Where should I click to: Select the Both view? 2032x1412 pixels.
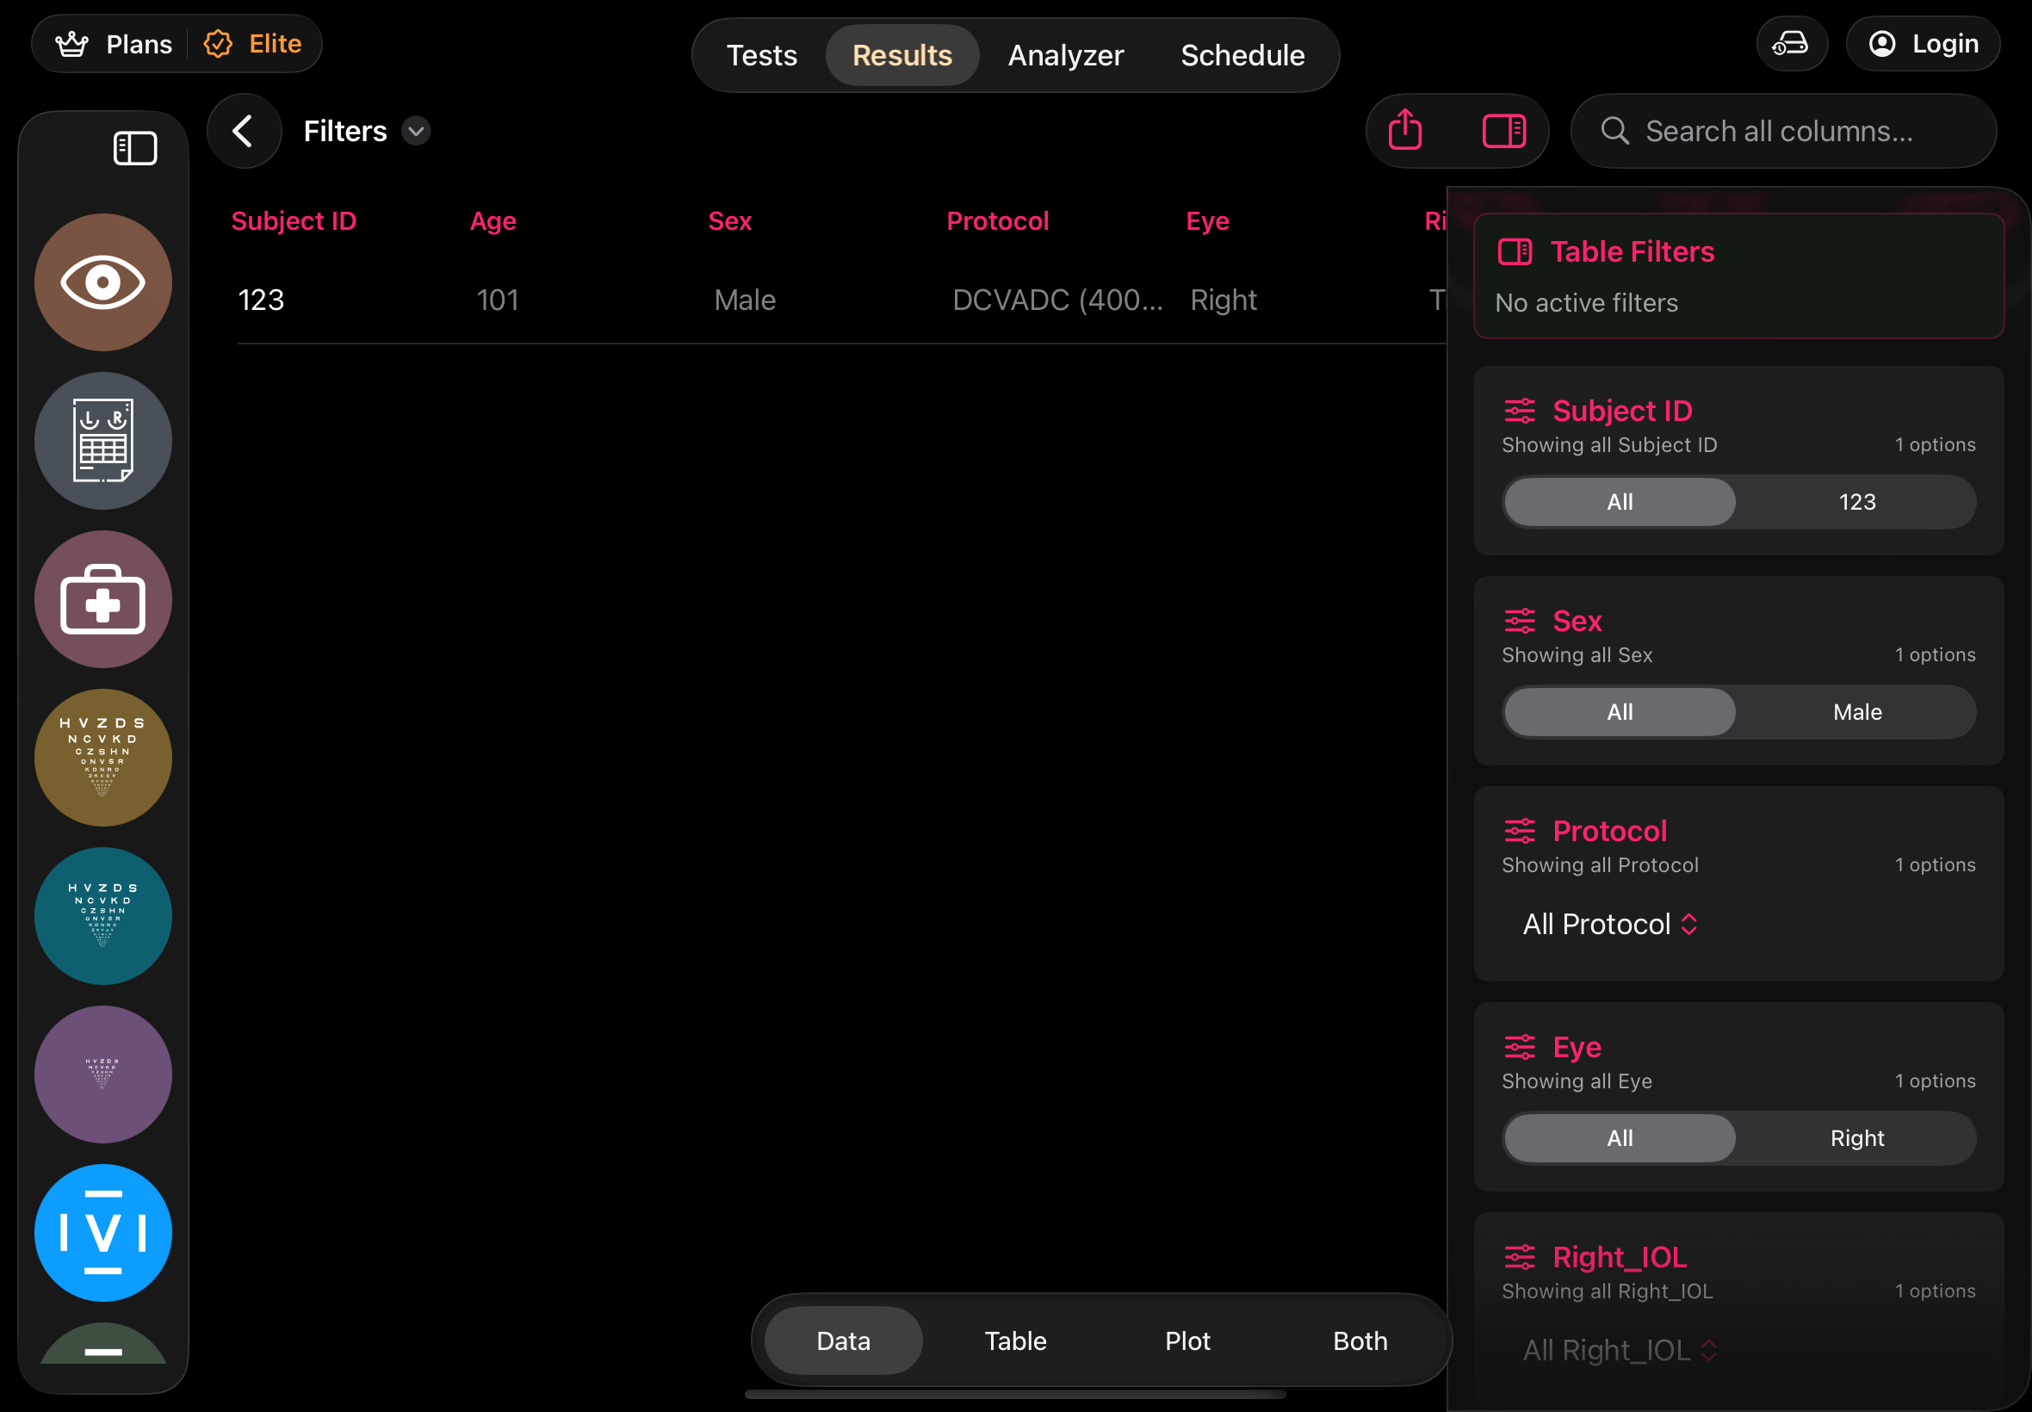click(x=1360, y=1341)
